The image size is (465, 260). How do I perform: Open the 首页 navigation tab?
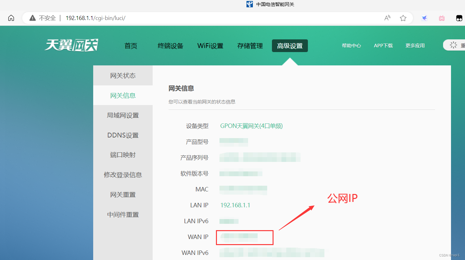coord(131,46)
